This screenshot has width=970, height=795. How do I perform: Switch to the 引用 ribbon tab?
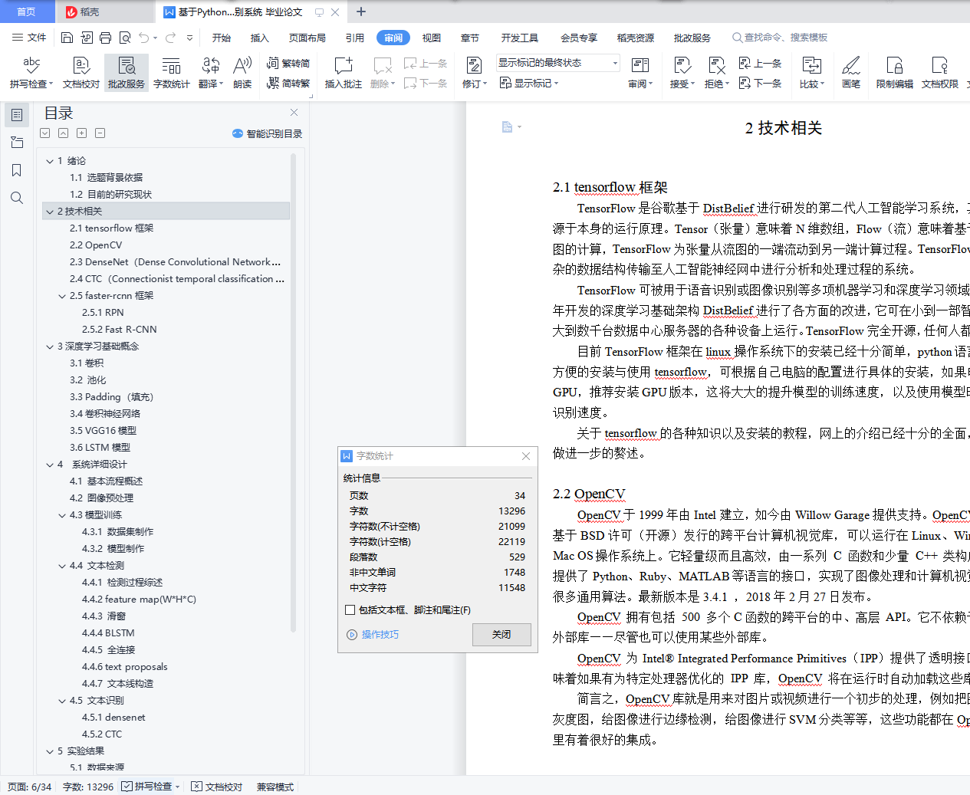point(355,38)
